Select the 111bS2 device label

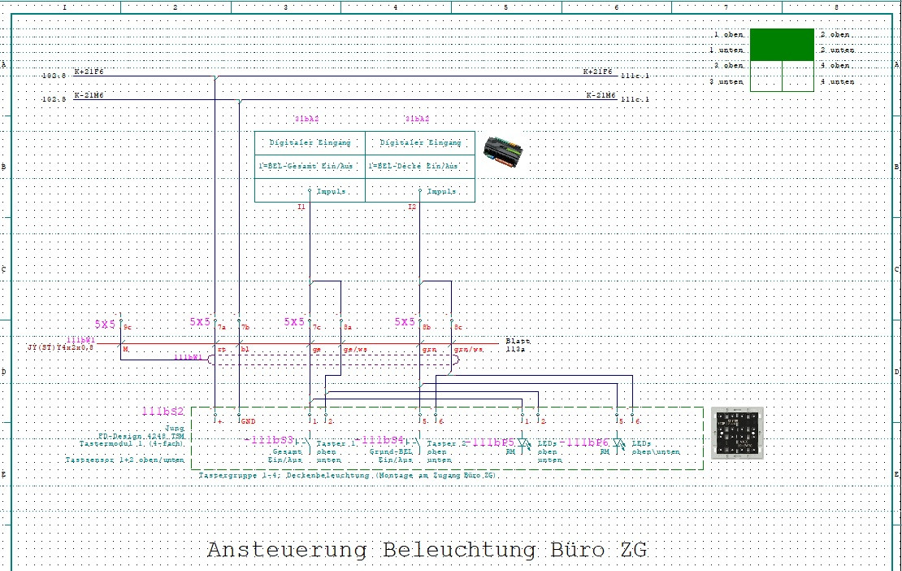[x=163, y=411]
